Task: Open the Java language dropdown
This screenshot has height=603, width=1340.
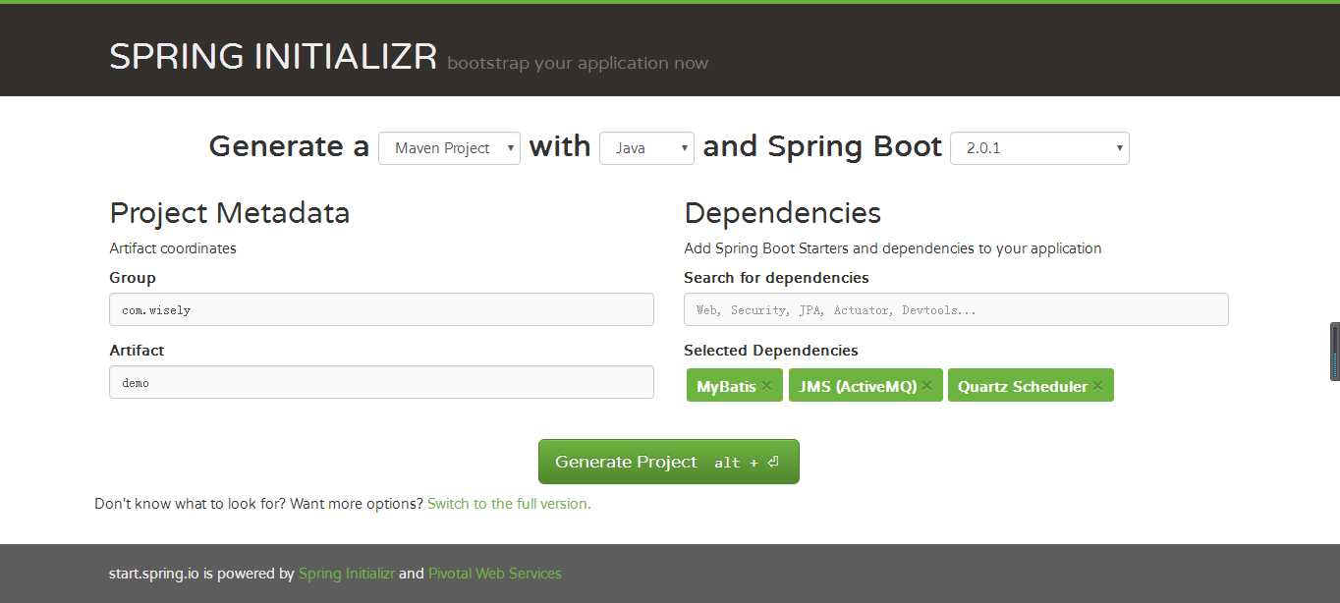Action: [x=646, y=148]
